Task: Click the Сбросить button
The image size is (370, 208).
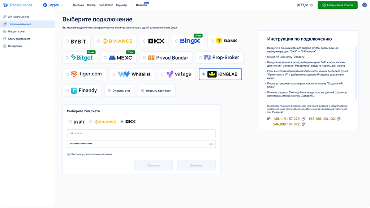Action: (153, 165)
